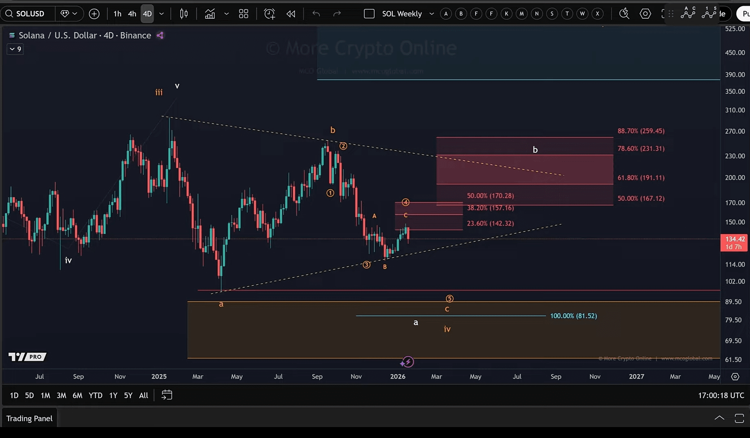Screen dimensions: 750x438
Task: Set chart range to 1Y
Action: [113, 395]
